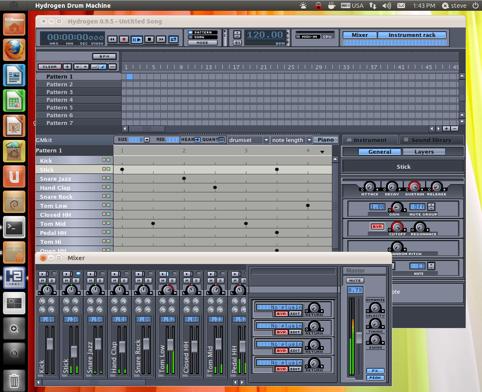Image resolution: width=482 pixels, height=392 pixels.
Task: Toggle the Play/Pause transport button
Action: [x=137, y=40]
